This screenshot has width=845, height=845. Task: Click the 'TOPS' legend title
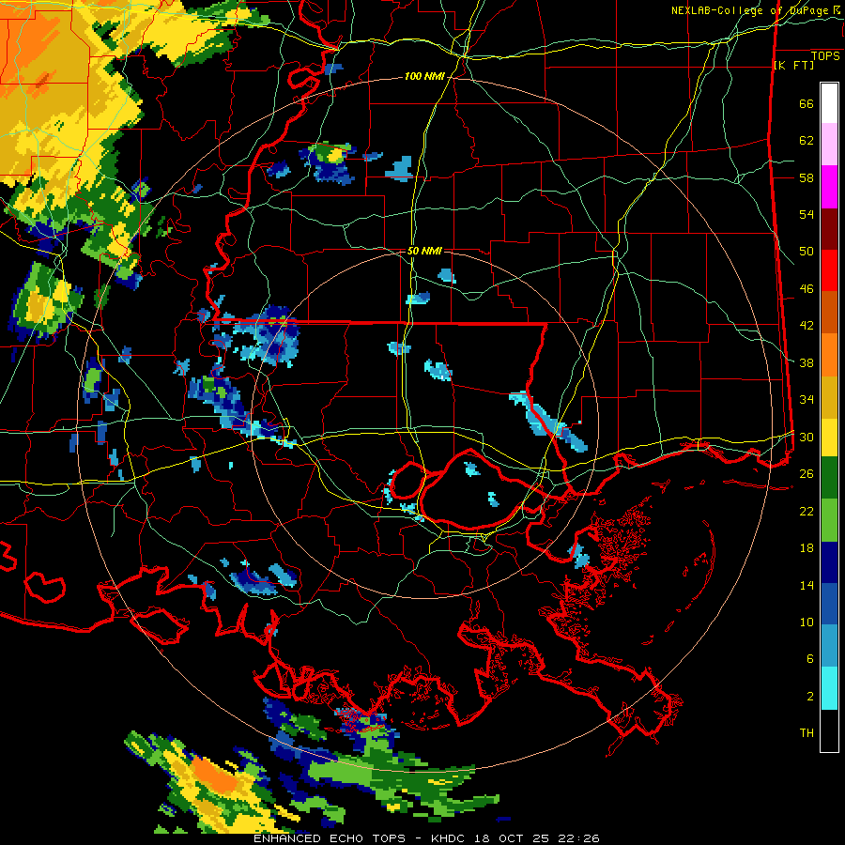pyautogui.click(x=825, y=56)
